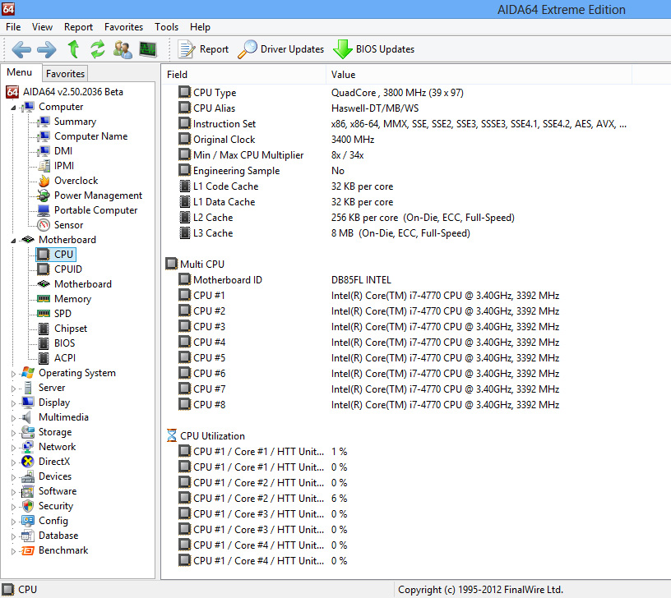Expand the Network tree node
This screenshot has height=598, width=671.
pyautogui.click(x=13, y=448)
